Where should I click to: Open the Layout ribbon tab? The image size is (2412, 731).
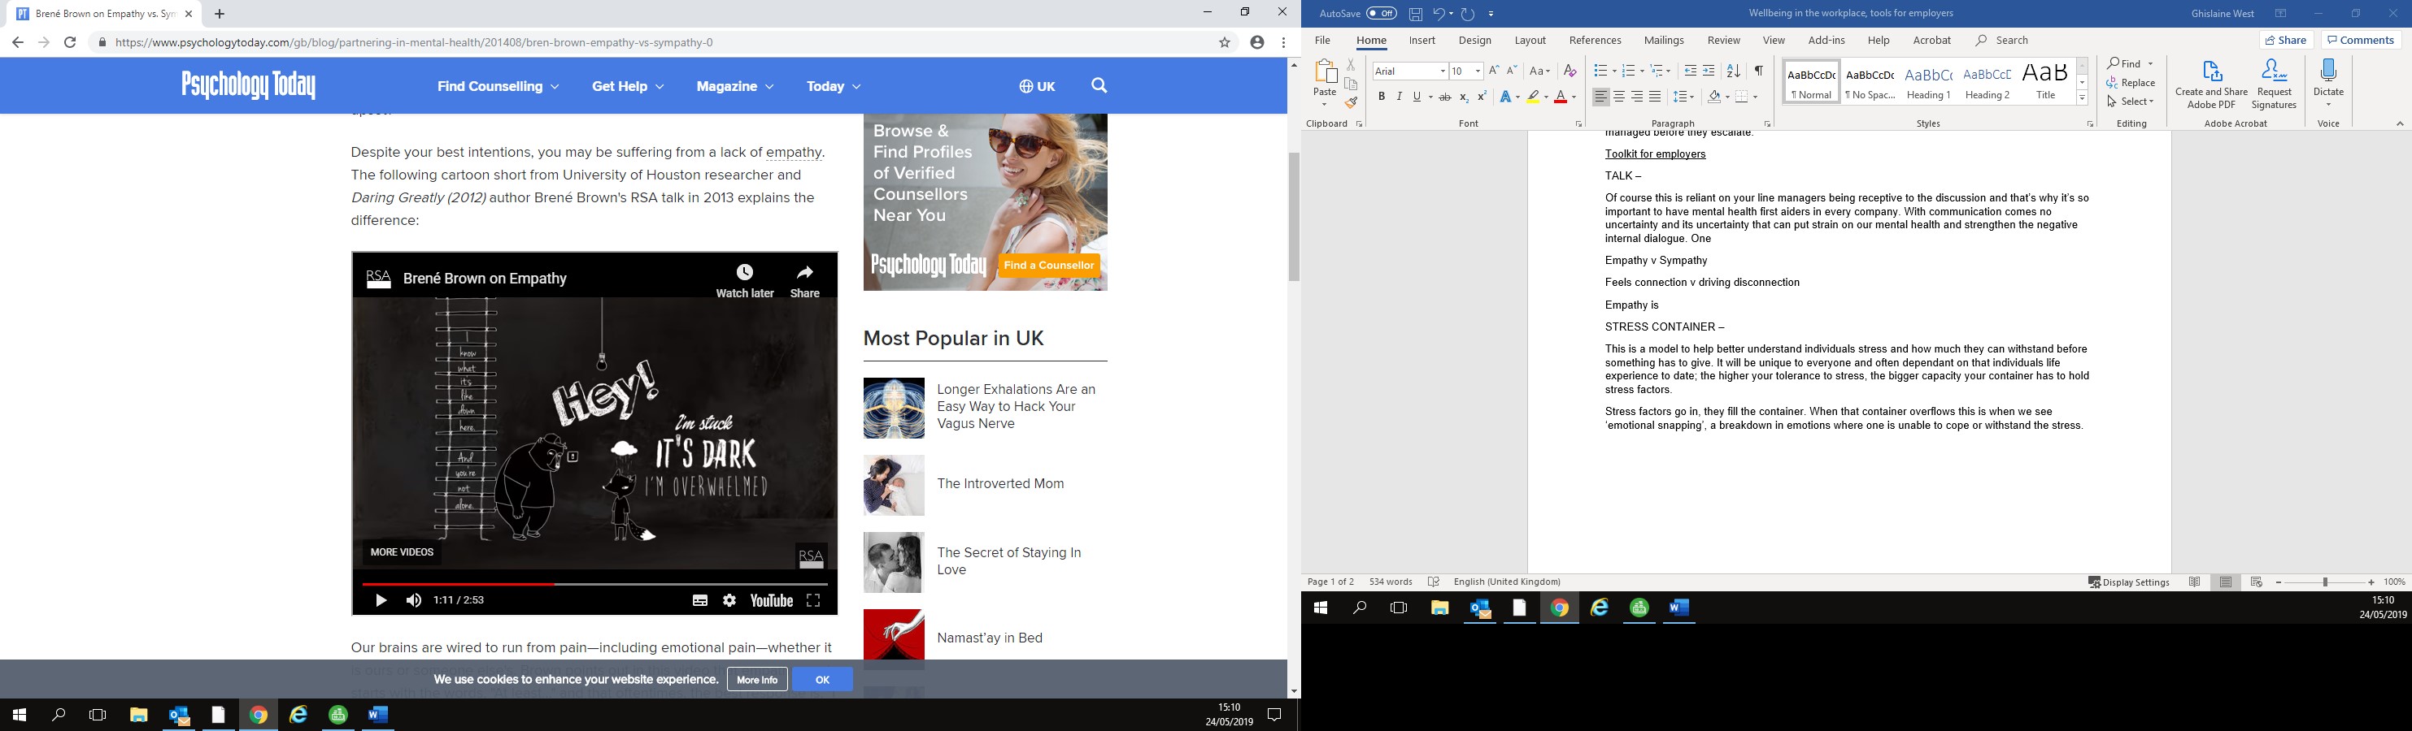1530,40
